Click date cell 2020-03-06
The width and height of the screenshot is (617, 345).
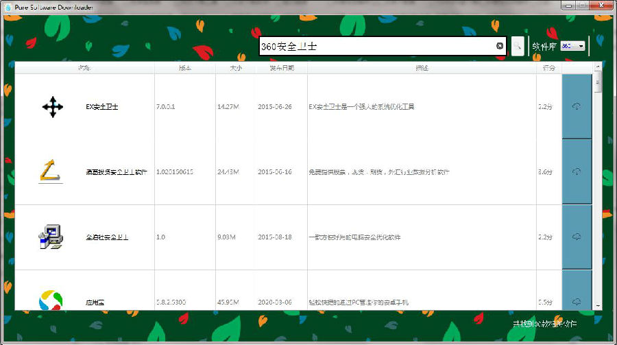[275, 302]
